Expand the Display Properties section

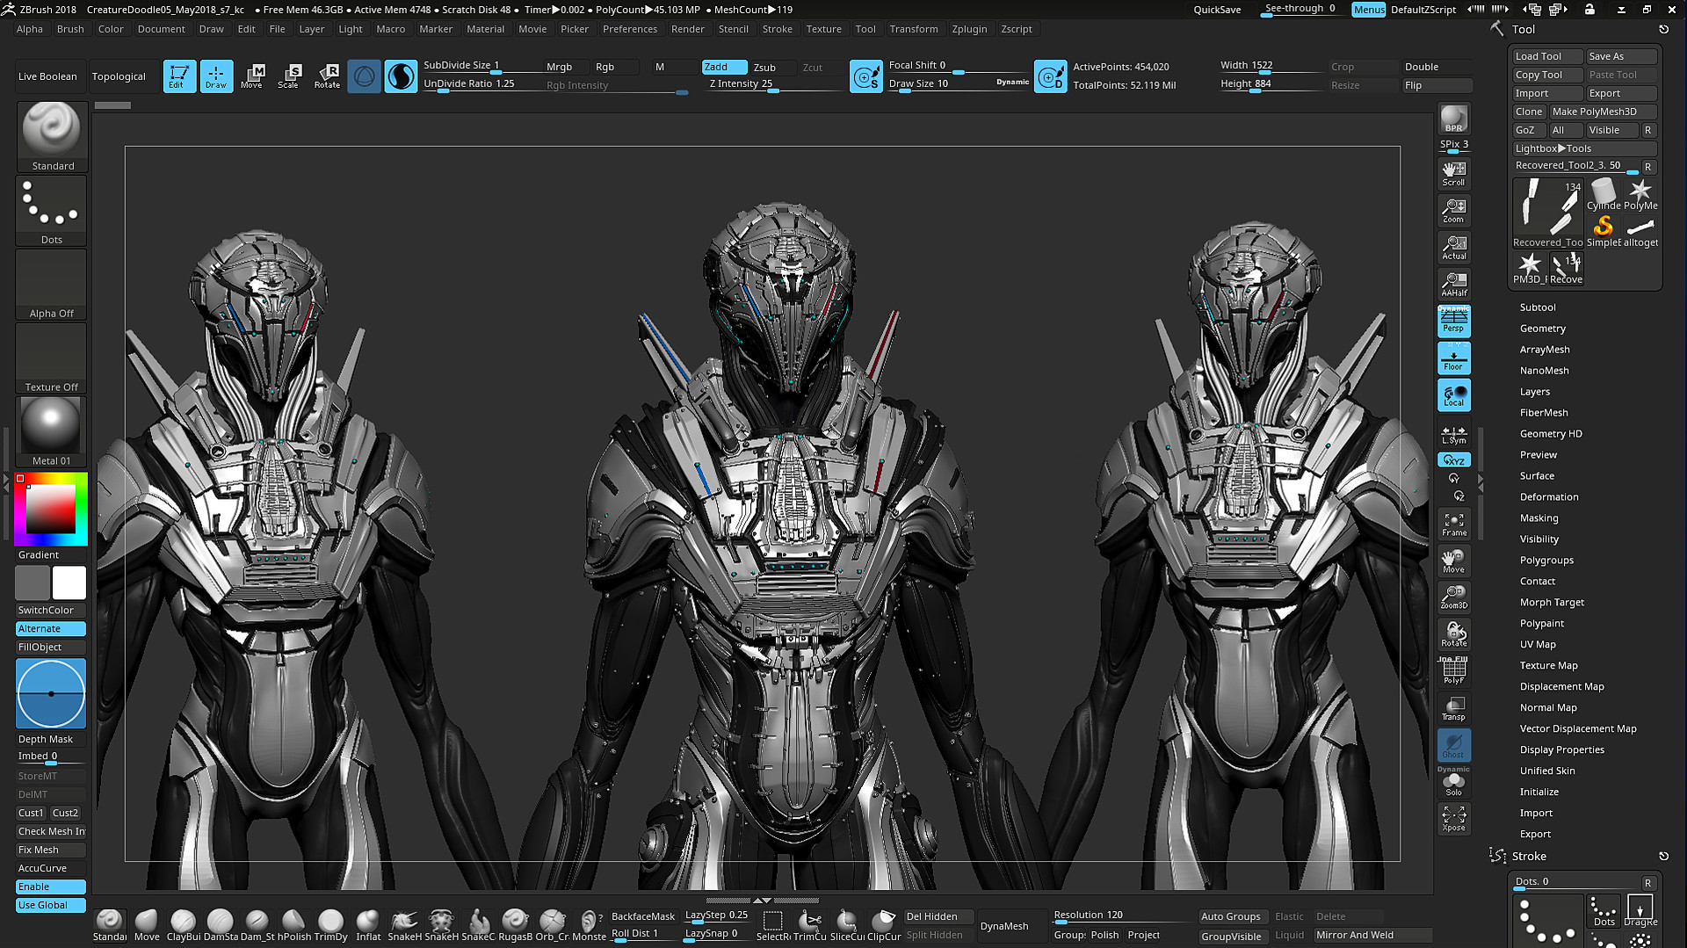1561,750
